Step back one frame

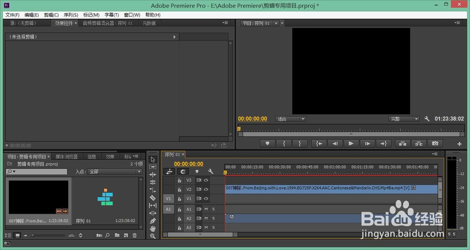click(x=335, y=144)
